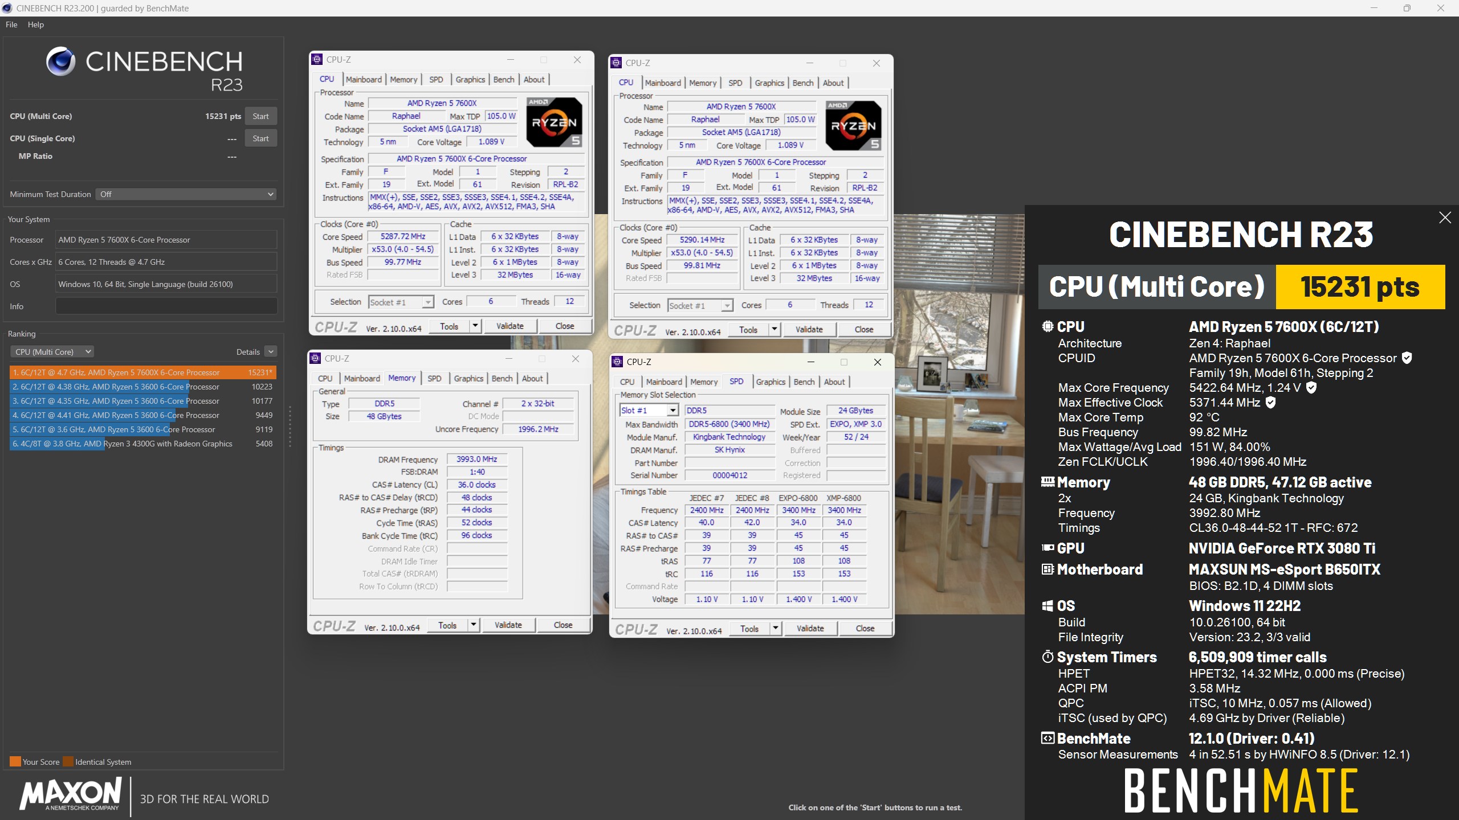Viewport: 1459px width, 820px height.
Task: Click the GPU icon in BenchMate panel
Action: click(x=1048, y=548)
